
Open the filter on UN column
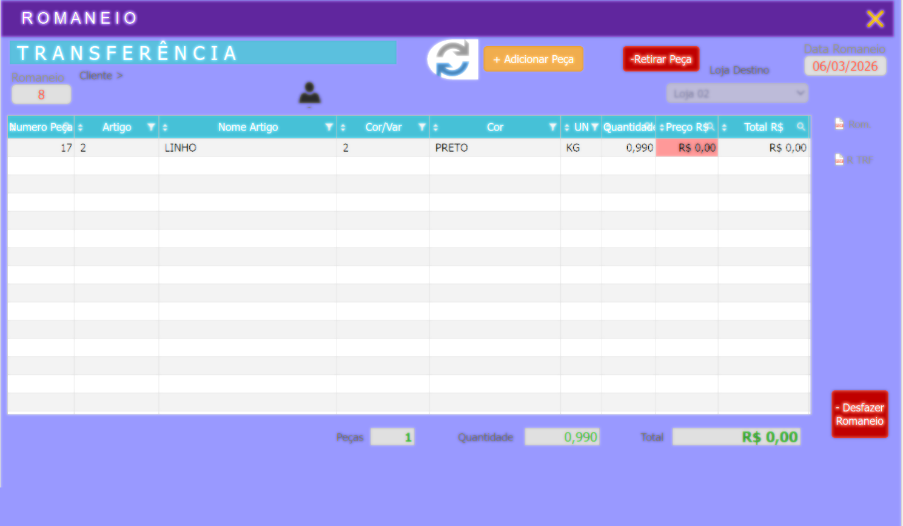(x=595, y=127)
